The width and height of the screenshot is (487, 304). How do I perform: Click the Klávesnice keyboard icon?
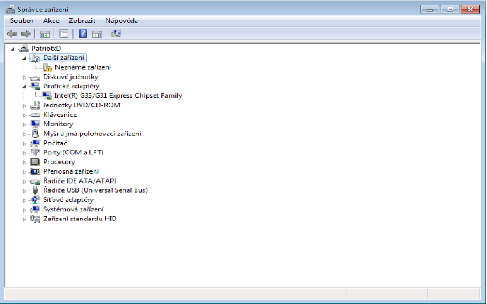pyautogui.click(x=35, y=115)
